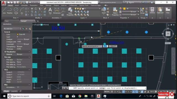Open Chrome from the Windows taskbar

click(80, 96)
